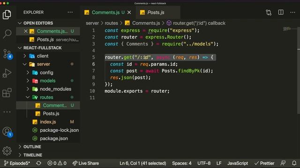Click the express.Router() code

(x=168, y=37)
